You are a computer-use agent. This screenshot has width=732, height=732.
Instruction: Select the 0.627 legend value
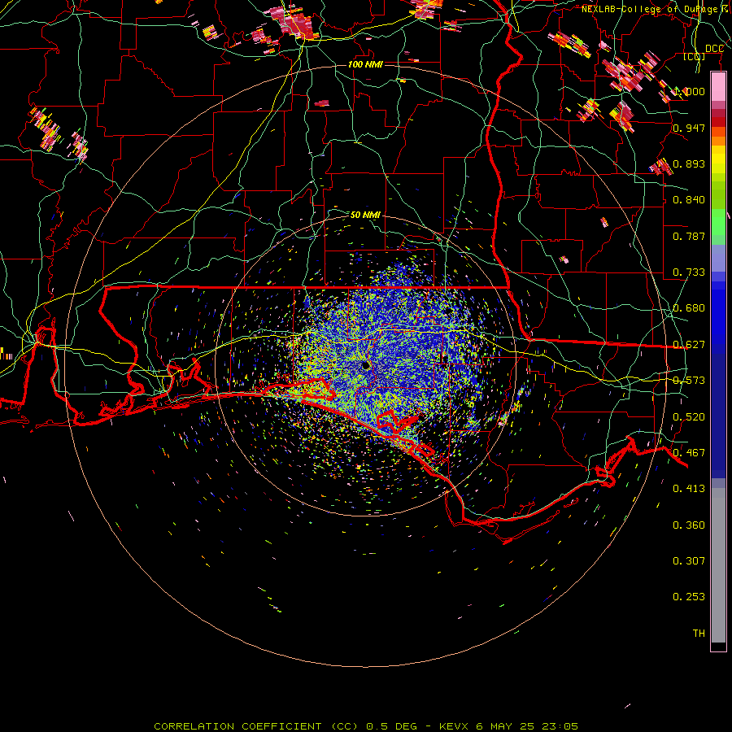point(689,345)
